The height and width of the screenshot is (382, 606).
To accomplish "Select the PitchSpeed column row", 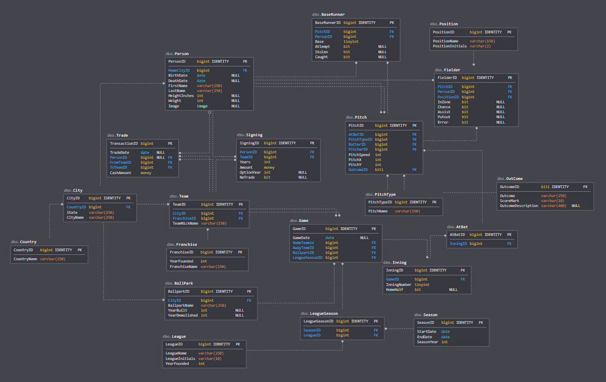I will 384,155.
